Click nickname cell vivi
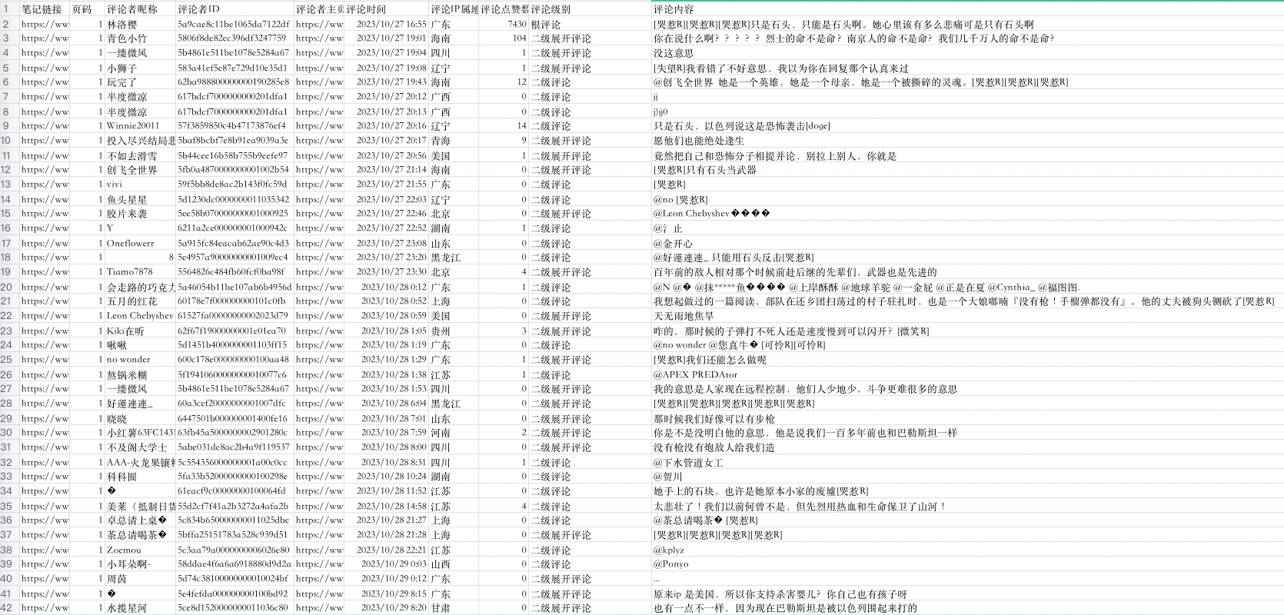 click(140, 184)
